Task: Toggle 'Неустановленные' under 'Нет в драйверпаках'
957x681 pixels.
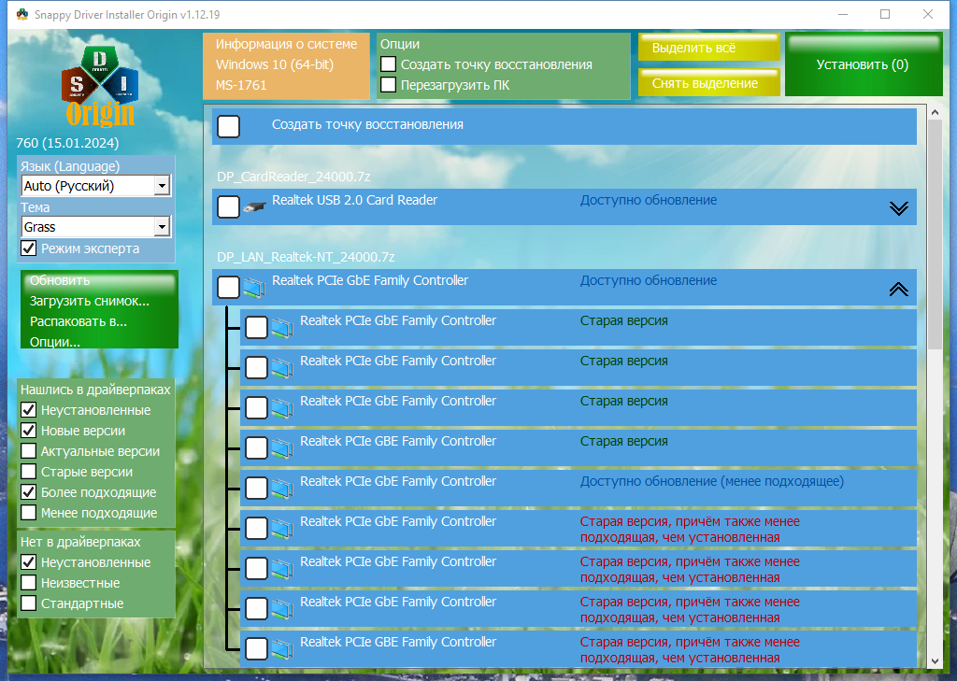Action: [x=29, y=562]
